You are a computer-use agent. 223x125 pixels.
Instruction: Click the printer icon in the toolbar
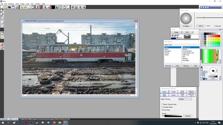17,7
